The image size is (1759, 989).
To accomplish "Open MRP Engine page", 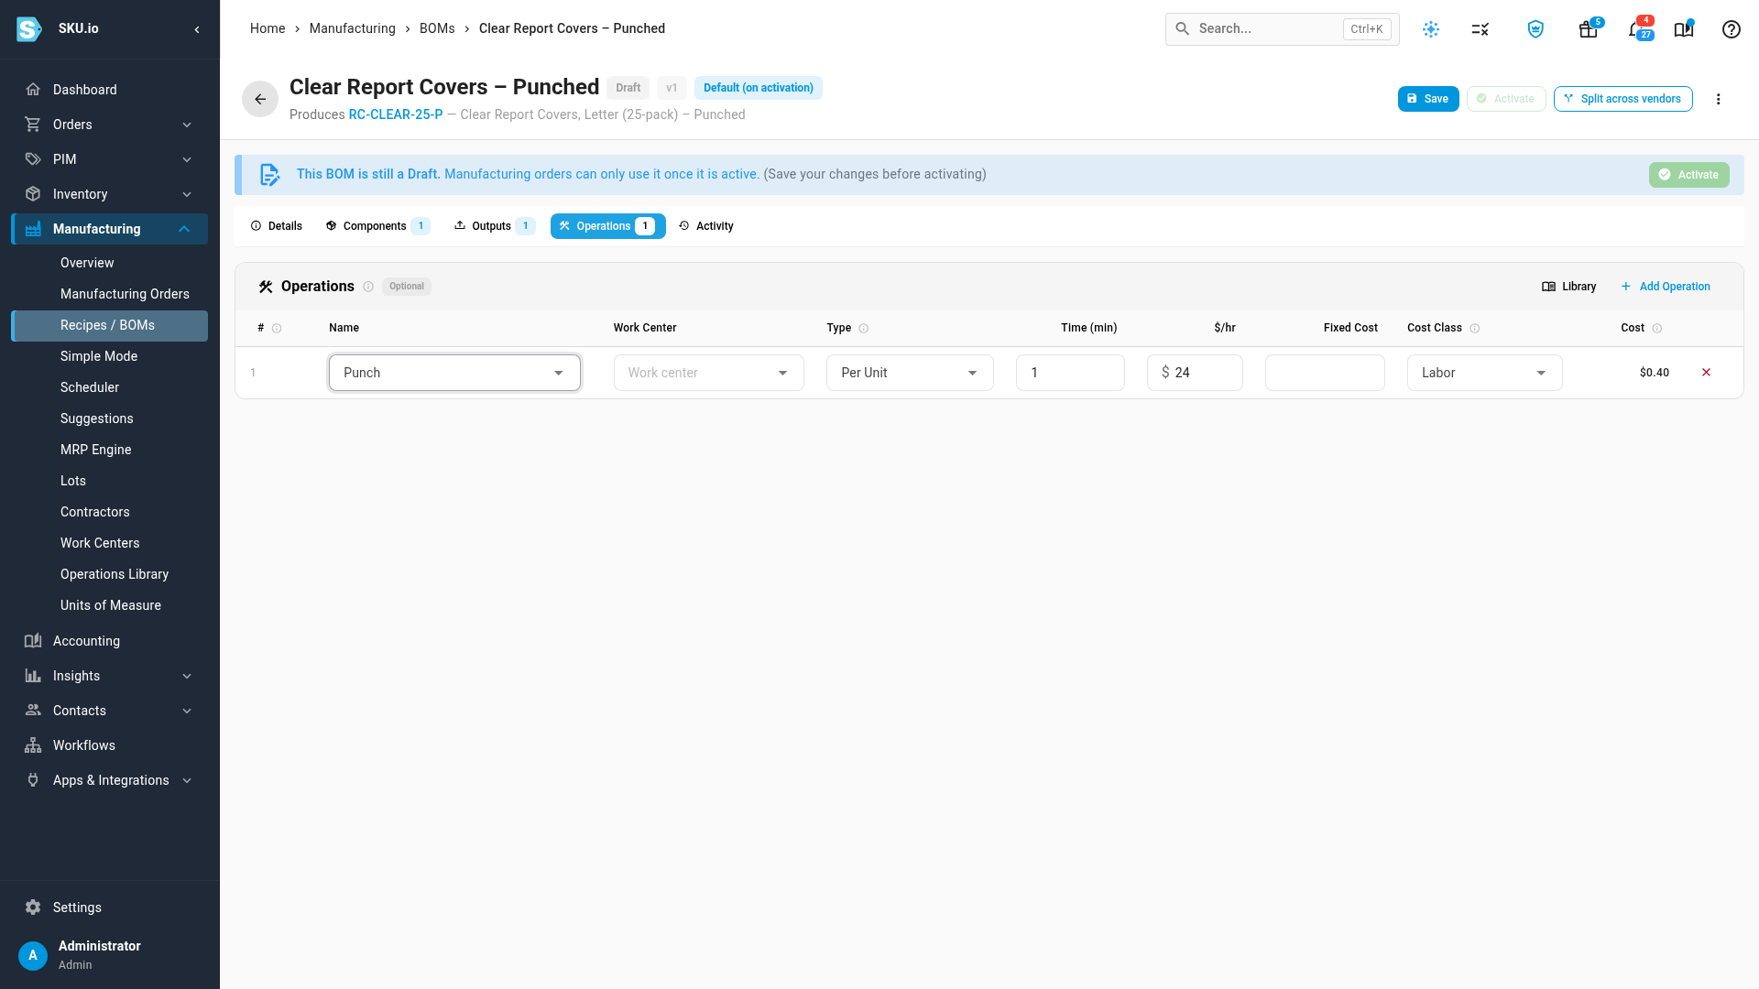I will [x=109, y=450].
